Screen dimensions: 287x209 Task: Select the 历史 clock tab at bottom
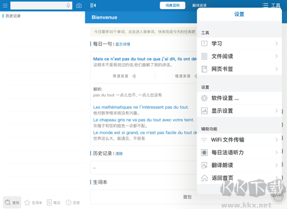click(x=73, y=203)
